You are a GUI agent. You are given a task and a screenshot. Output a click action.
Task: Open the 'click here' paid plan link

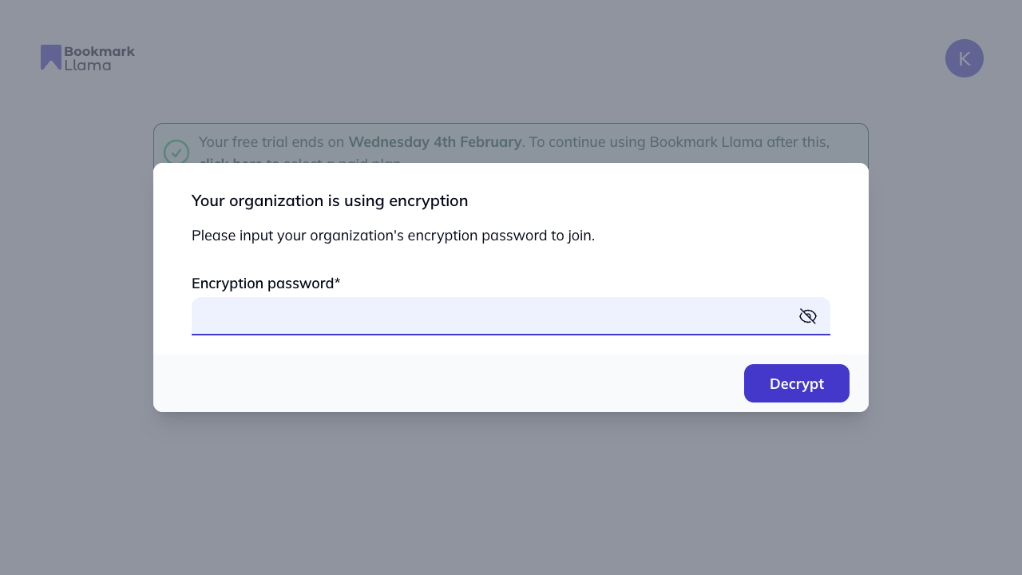229,163
